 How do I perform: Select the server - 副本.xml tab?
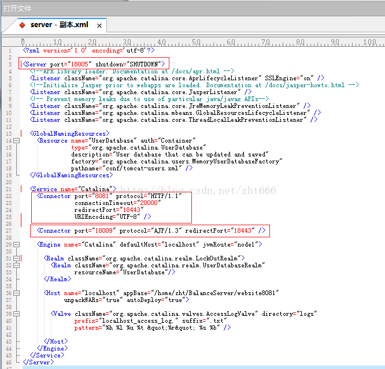[59, 25]
